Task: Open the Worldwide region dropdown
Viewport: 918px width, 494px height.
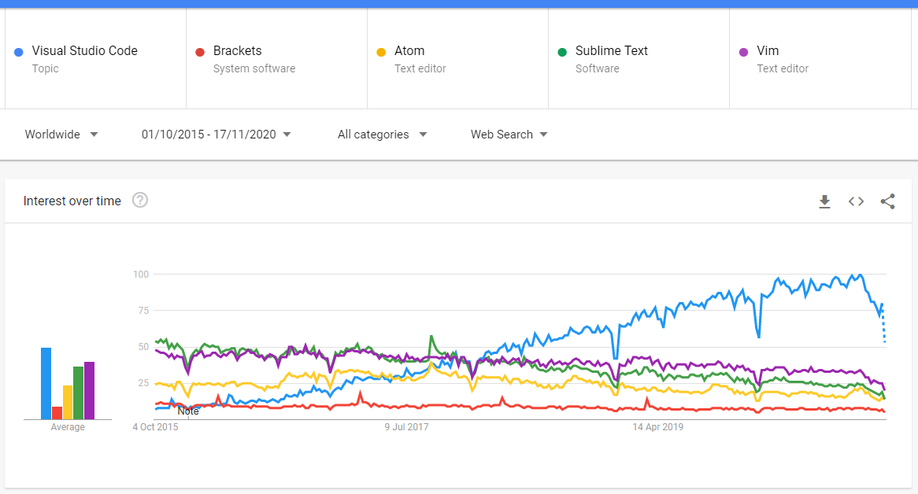Action: pyautogui.click(x=61, y=135)
